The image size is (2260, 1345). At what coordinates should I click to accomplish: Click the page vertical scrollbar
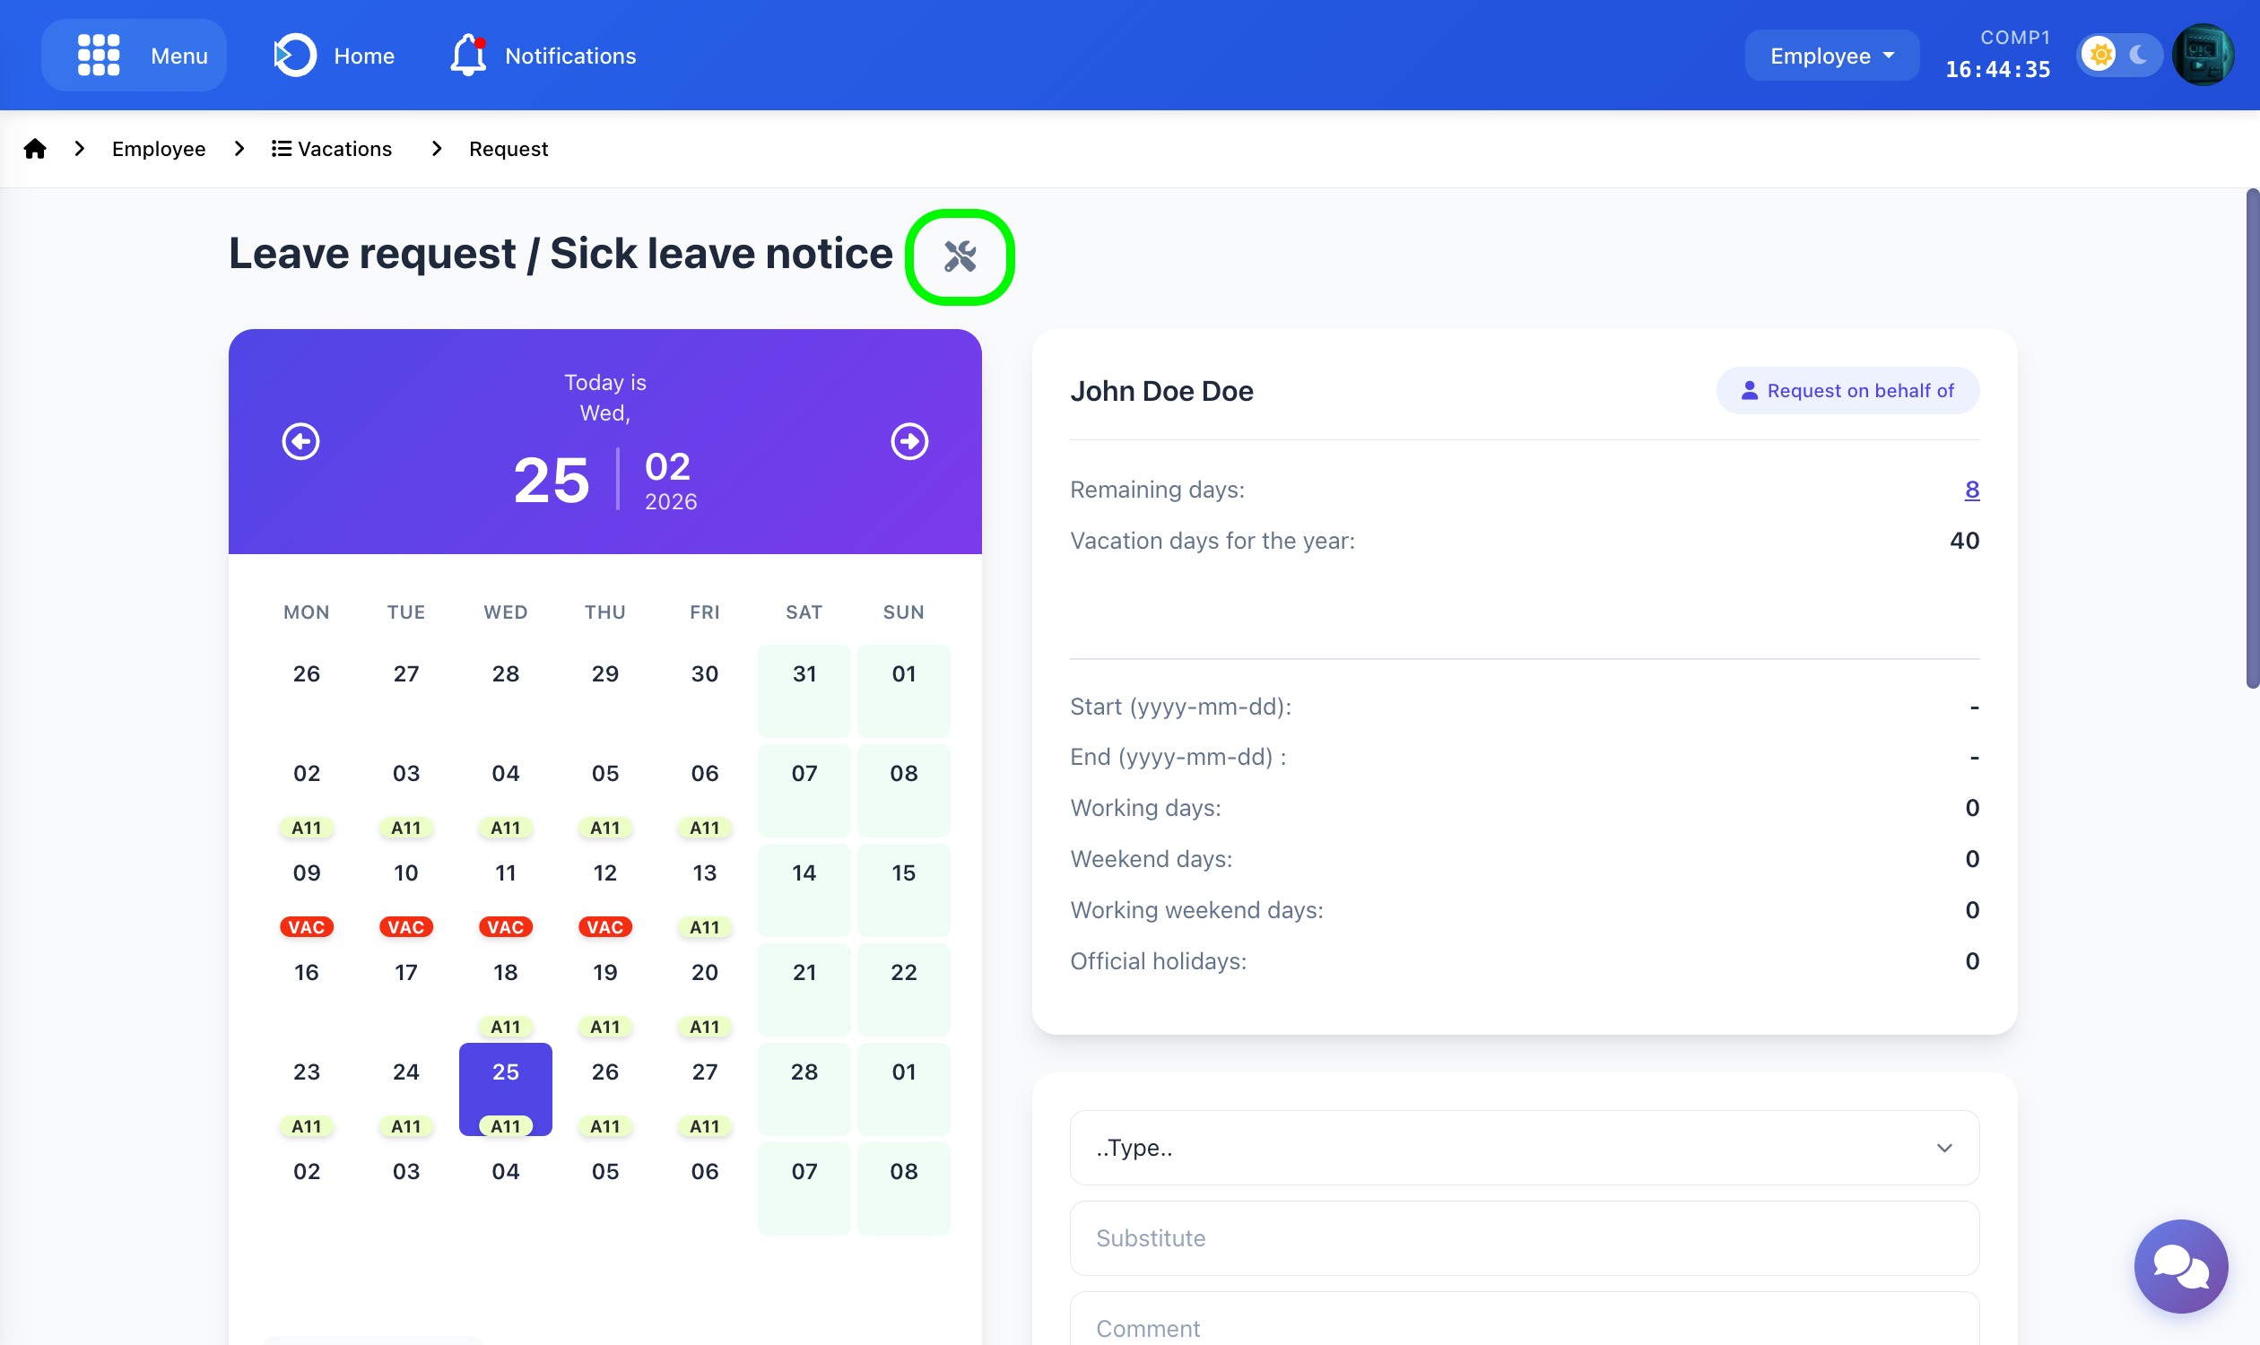click(2251, 438)
